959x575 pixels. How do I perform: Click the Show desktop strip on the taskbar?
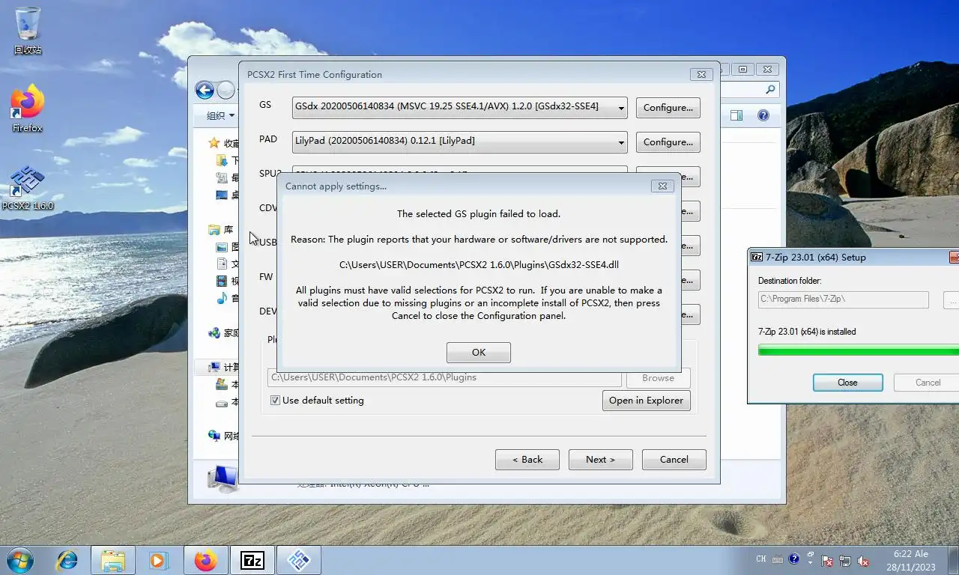coord(953,560)
